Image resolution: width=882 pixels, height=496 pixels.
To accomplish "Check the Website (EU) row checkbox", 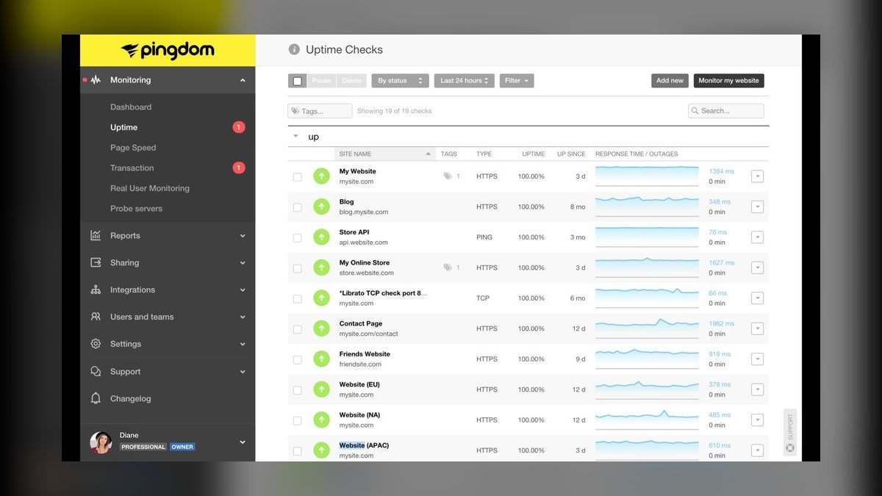I will (x=297, y=390).
